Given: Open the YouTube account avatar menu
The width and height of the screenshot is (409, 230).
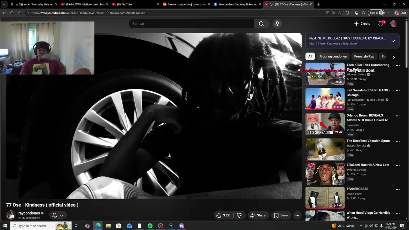Looking at the screenshot, I should (x=394, y=24).
